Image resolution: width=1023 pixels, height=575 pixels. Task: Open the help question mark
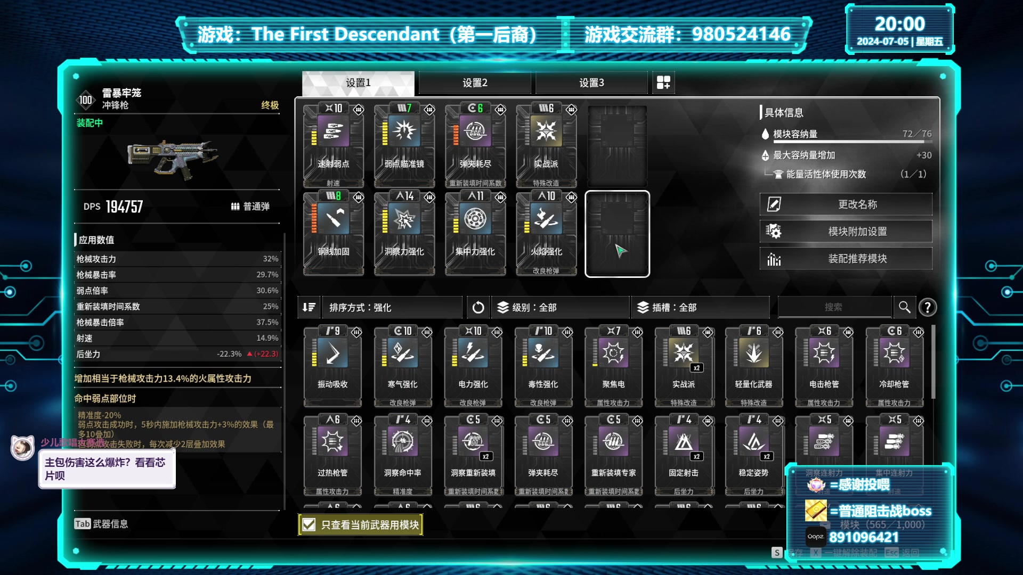click(x=928, y=307)
